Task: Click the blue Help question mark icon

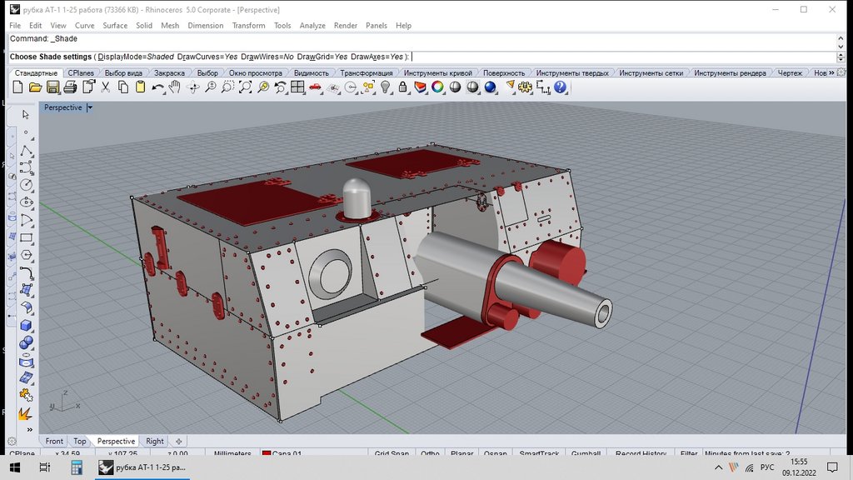Action: pyautogui.click(x=560, y=87)
